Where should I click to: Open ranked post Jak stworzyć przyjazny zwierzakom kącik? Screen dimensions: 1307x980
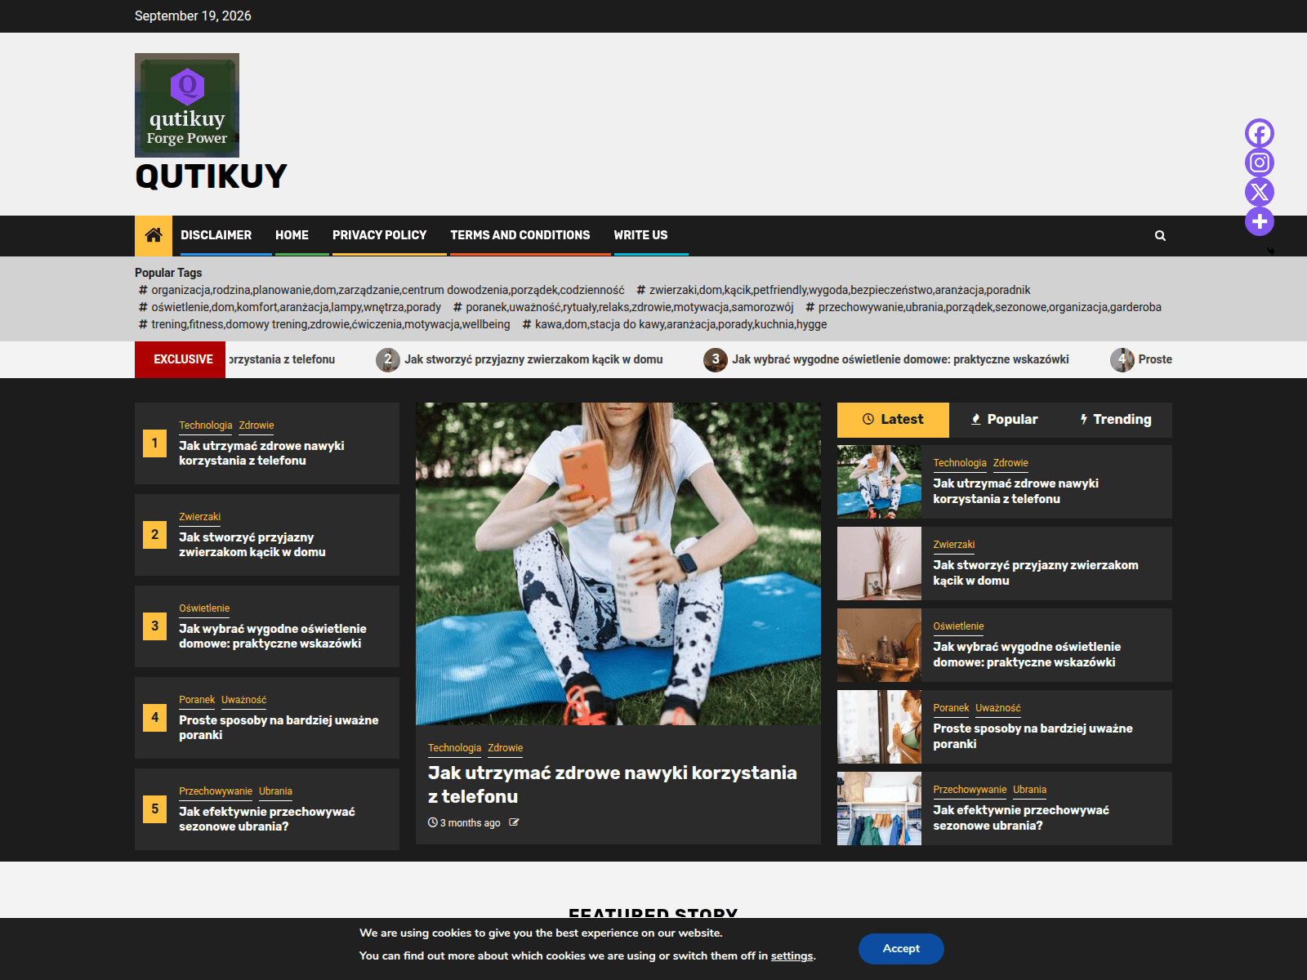tap(252, 545)
